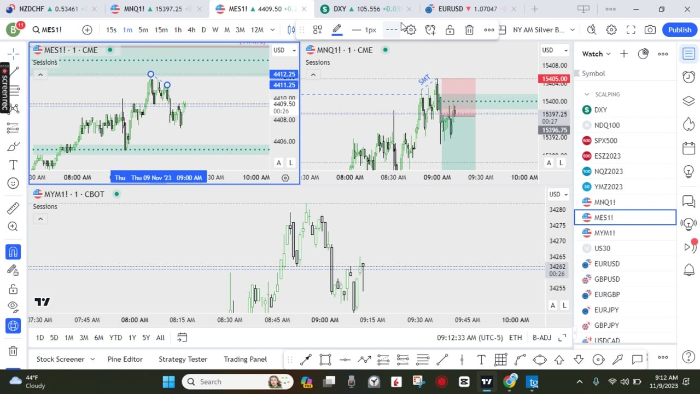Toggle lock all drawings
The height and width of the screenshot is (394, 700).
(14, 289)
